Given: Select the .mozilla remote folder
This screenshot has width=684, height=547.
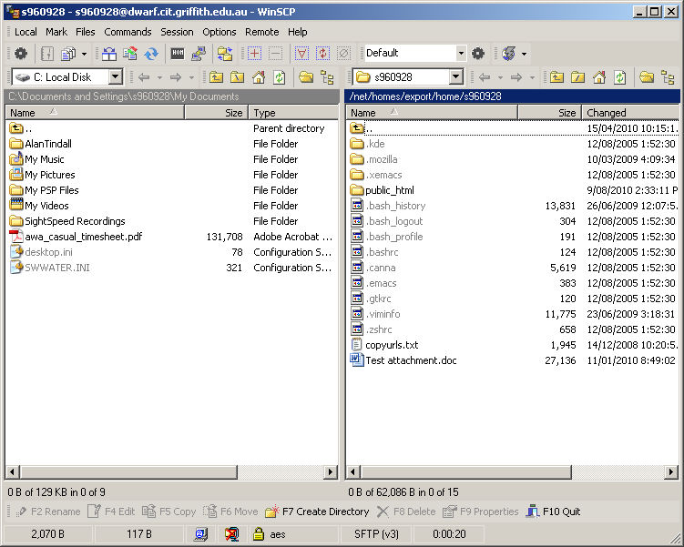Looking at the screenshot, I should (x=373, y=159).
